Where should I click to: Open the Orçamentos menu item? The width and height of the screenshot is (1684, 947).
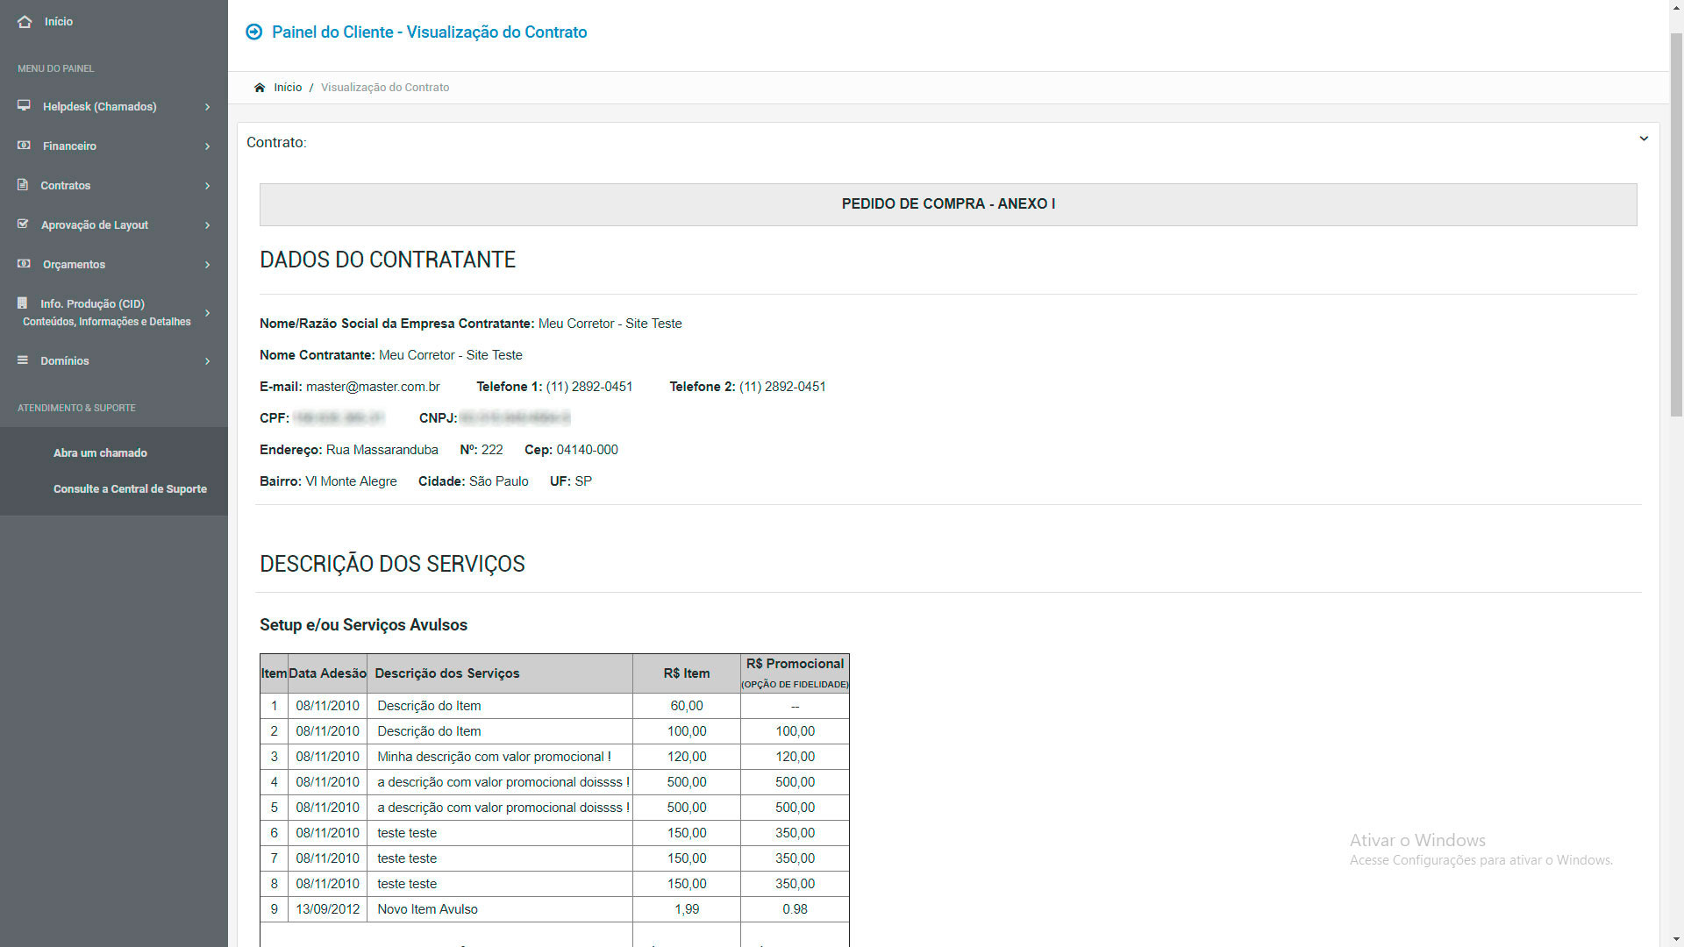coord(74,265)
